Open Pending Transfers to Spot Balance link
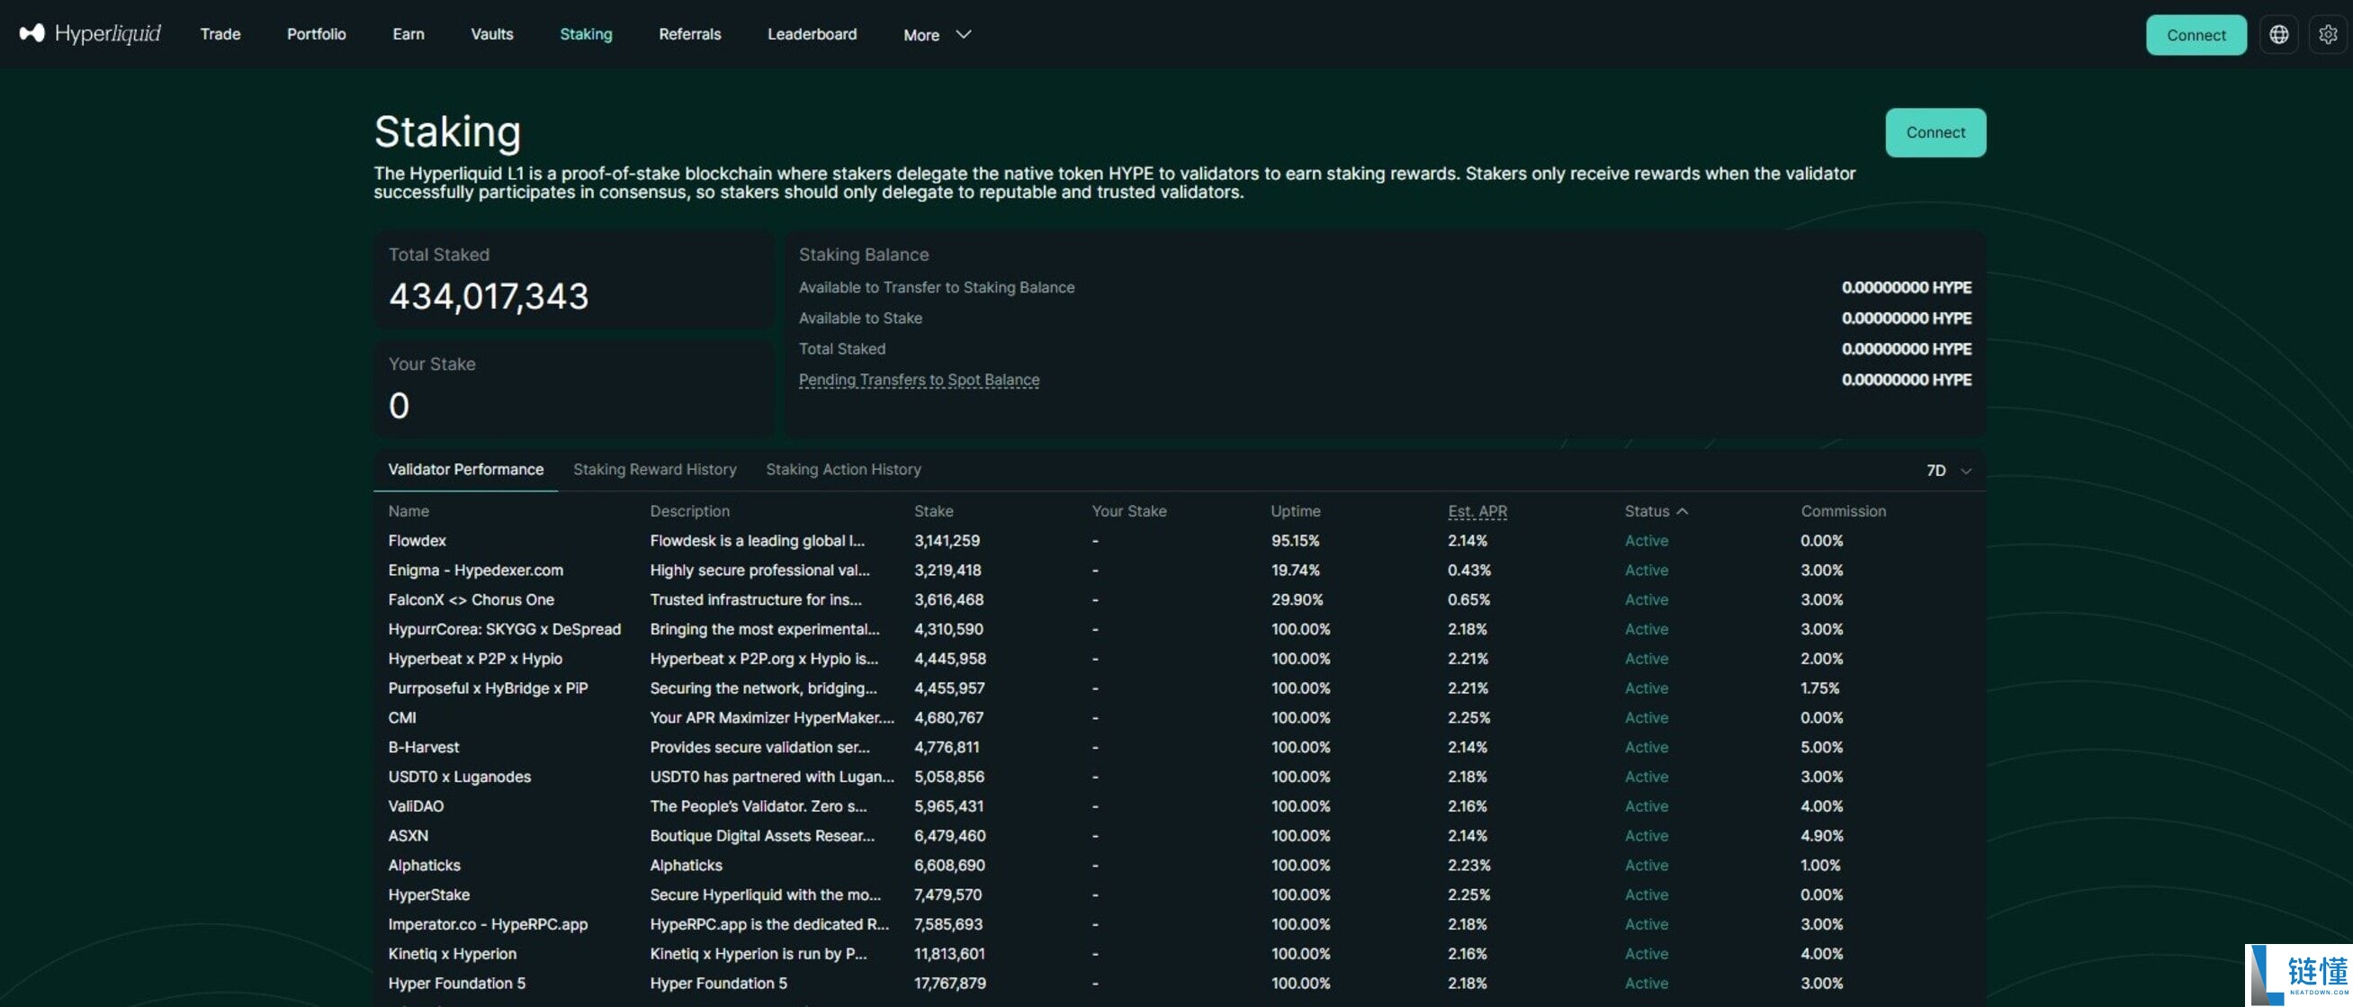Screen dimensions: 2353x1007 pyautogui.click(x=919, y=379)
